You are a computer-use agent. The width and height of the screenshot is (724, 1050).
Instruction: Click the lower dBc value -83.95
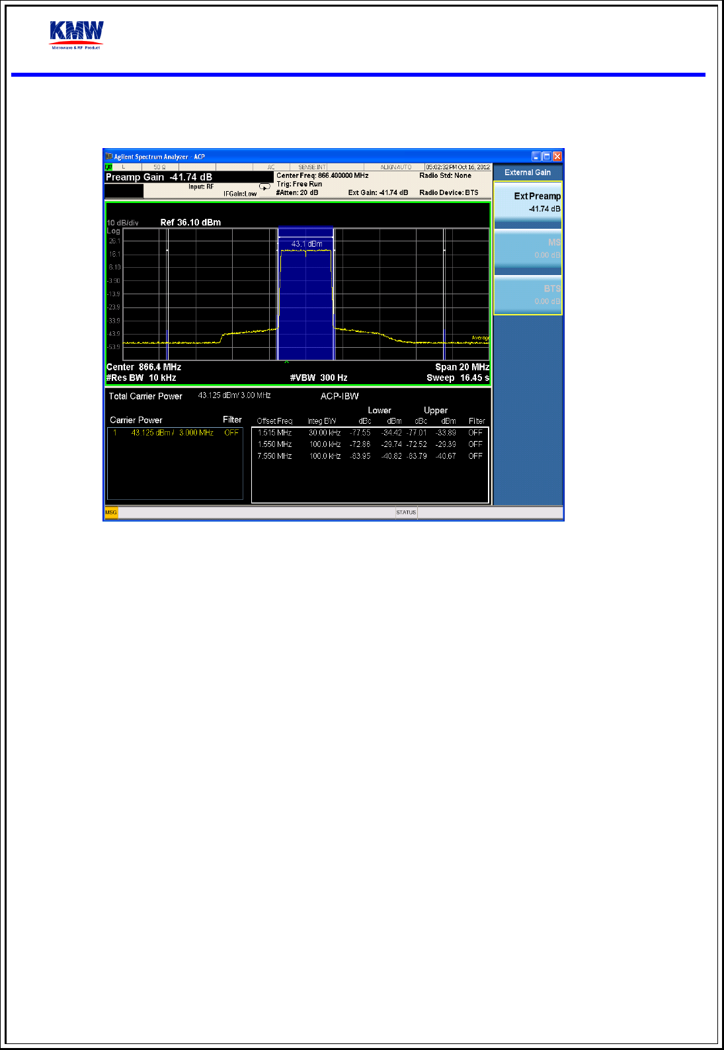[360, 456]
